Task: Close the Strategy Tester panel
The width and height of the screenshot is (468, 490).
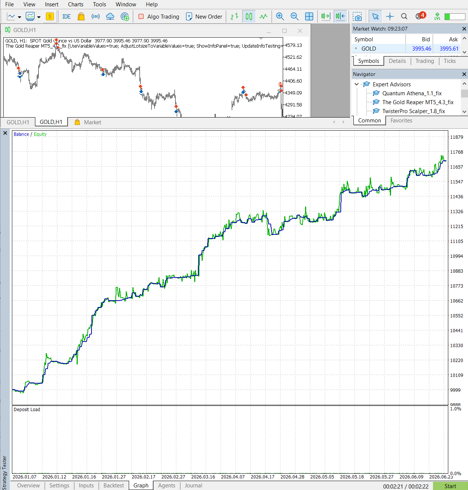Action: point(5,133)
